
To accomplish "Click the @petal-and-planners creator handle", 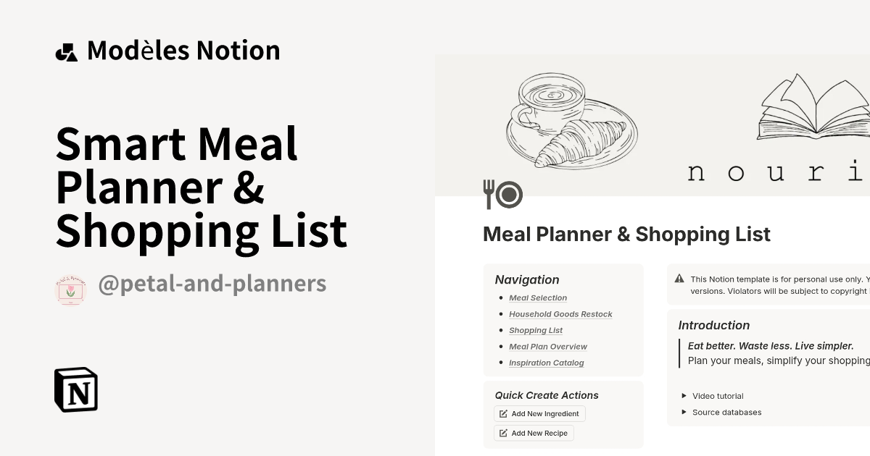I will coord(213,284).
